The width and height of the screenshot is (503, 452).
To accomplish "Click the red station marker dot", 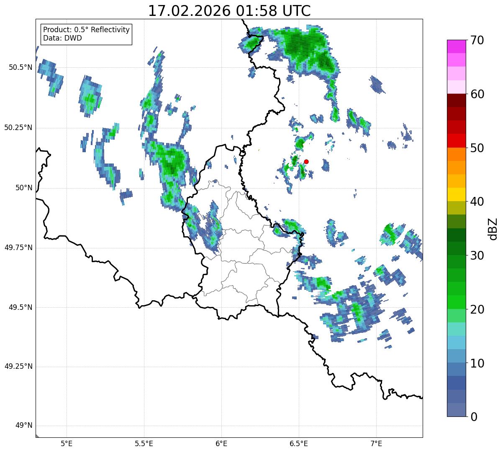I will (306, 161).
